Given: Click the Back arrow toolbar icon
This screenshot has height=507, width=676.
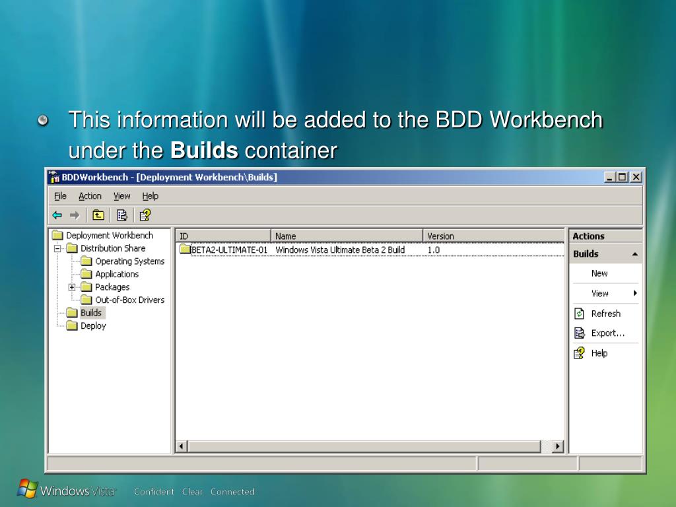Looking at the screenshot, I should tap(57, 215).
